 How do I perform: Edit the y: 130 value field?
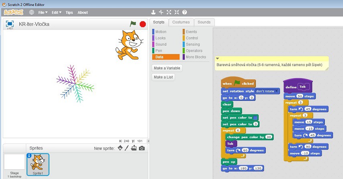(x=258, y=168)
